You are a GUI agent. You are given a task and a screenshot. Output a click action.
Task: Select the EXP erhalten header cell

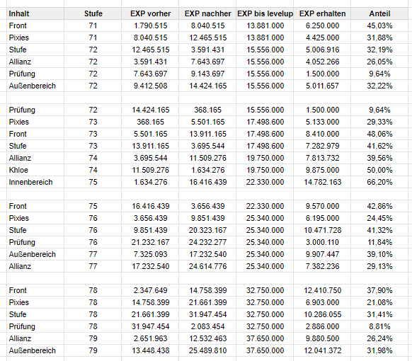322,13
